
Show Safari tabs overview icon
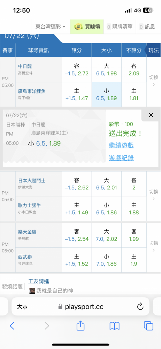click(148, 326)
